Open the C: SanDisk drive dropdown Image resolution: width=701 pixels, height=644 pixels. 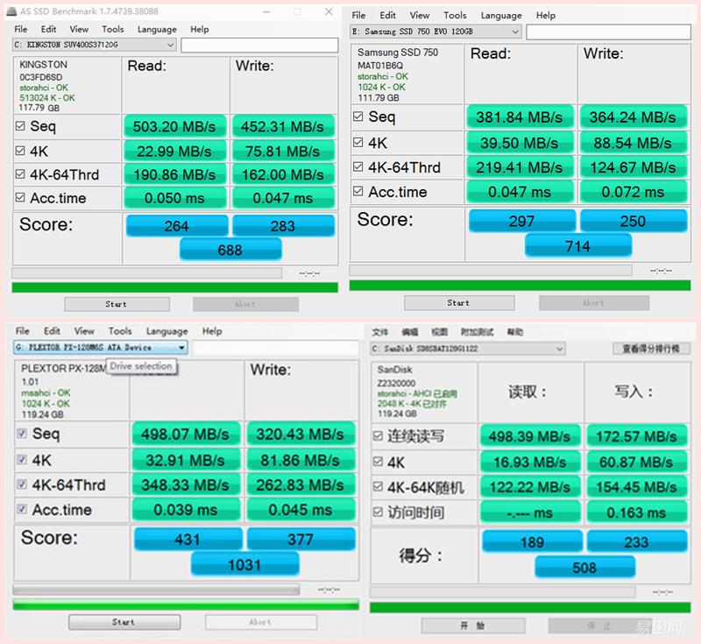pos(468,349)
